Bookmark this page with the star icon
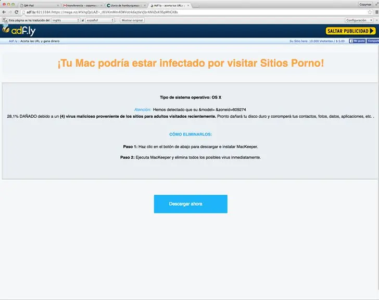 (370, 12)
